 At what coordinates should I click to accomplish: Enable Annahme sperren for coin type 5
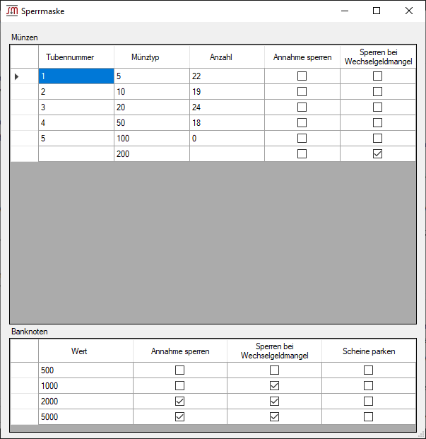coord(302,76)
